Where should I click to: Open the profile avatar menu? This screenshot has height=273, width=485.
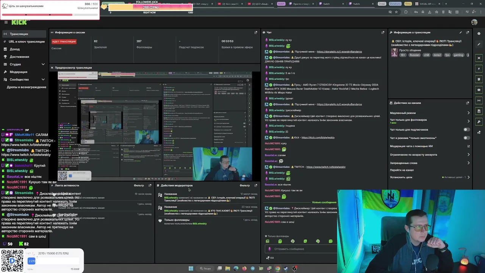pyautogui.click(x=474, y=22)
